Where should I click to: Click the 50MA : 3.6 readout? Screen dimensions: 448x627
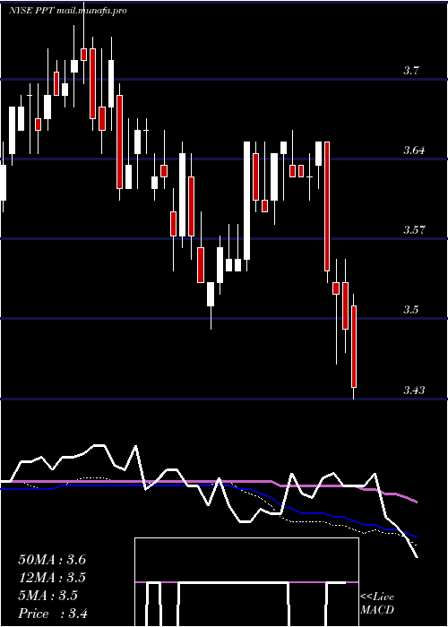tap(52, 560)
